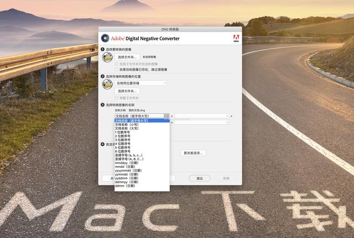Screen dimensions: 354x238
Task: Select 'ddmm（日期）' date format
Action: (142, 186)
